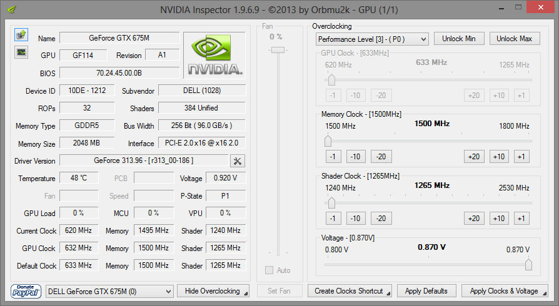Increase Memory Clock by 20 MHz

474,156
